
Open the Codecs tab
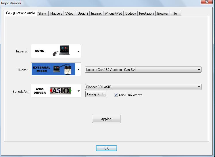[x=130, y=14]
